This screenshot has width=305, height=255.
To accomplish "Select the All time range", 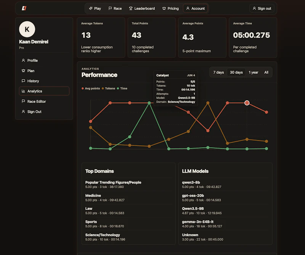I will [x=266, y=72].
